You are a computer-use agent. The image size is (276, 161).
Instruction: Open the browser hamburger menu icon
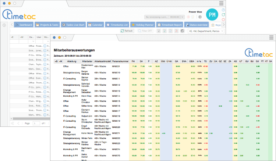pyautogui.click(x=221, y=4)
